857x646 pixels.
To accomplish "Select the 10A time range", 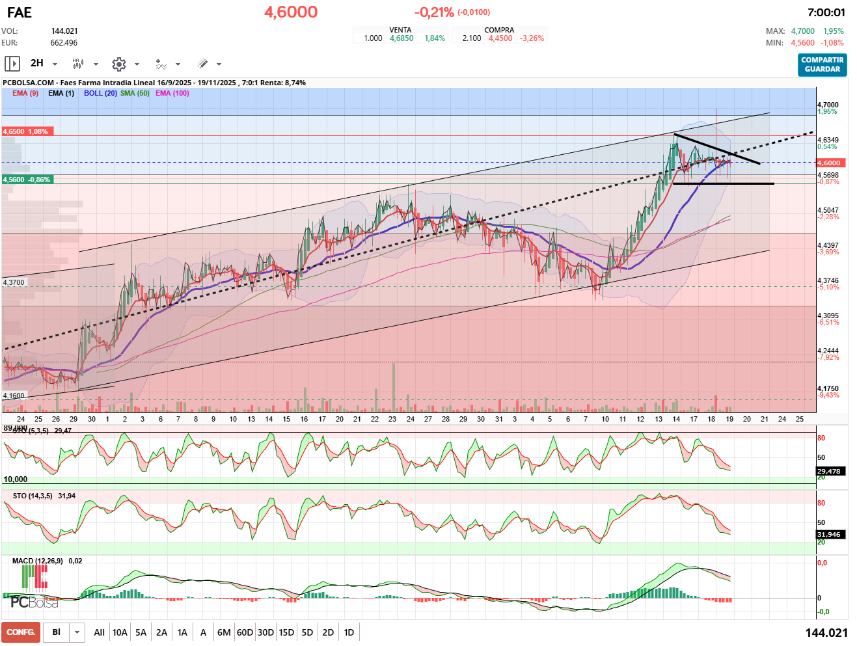I will [x=120, y=632].
